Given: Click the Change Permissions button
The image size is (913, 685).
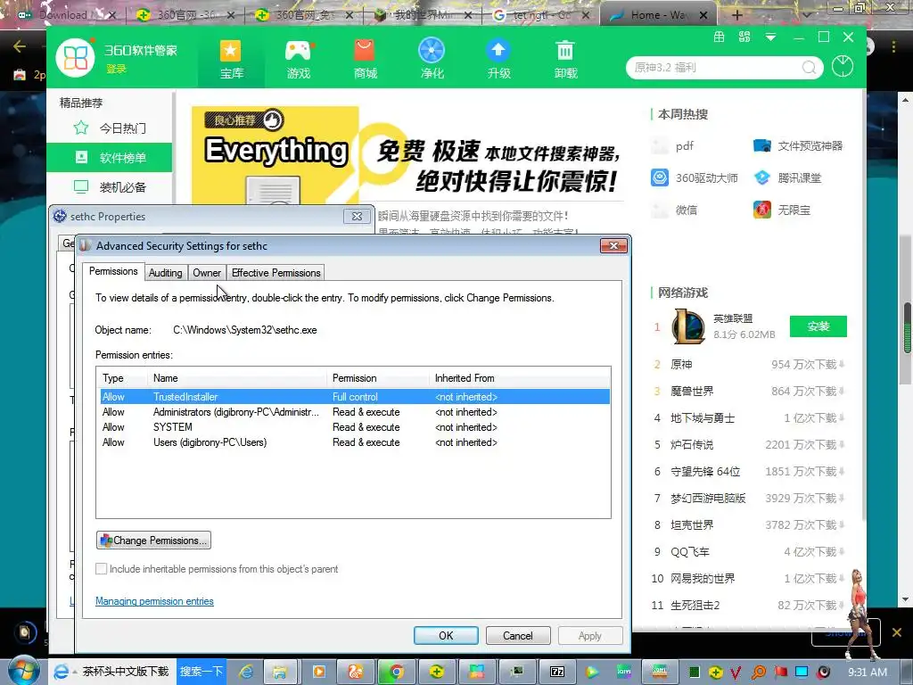Looking at the screenshot, I should pyautogui.click(x=153, y=541).
